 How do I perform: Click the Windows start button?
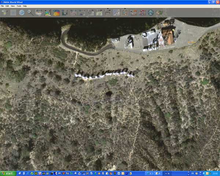click(7, 173)
